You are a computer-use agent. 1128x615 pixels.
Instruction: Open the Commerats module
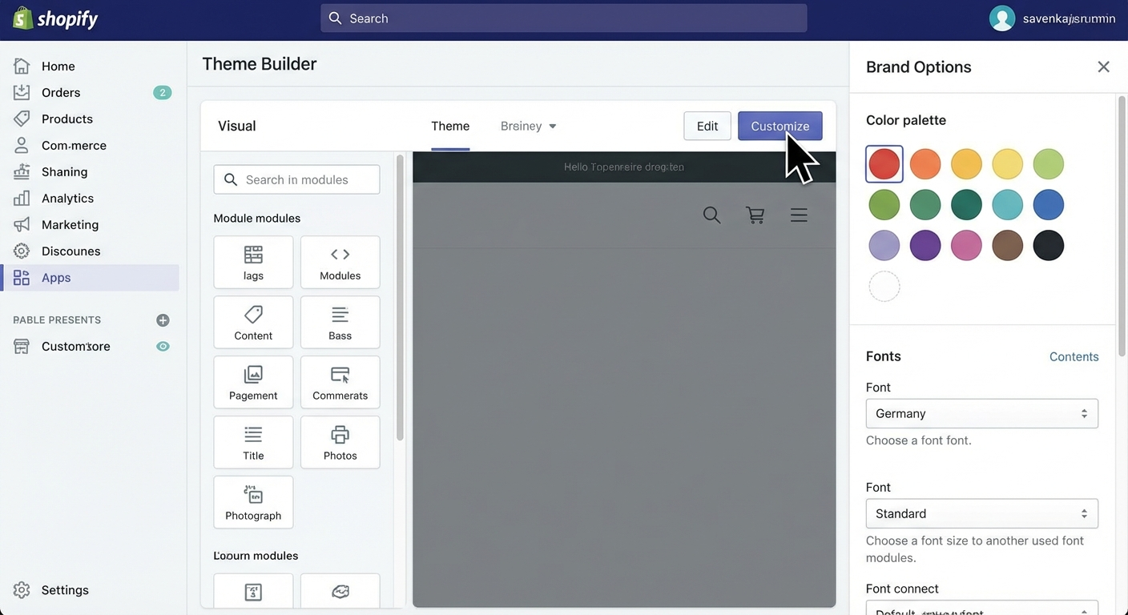pos(340,382)
